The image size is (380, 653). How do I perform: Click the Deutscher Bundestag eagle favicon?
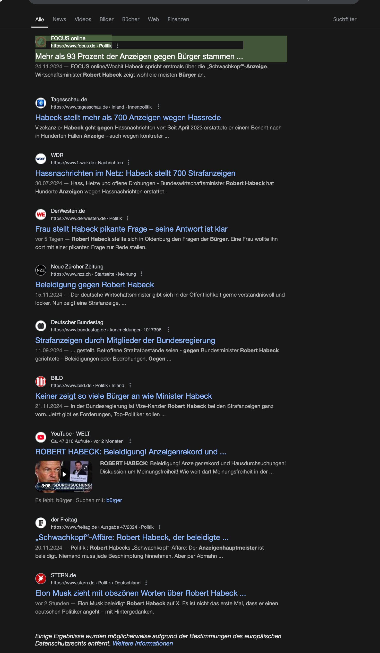point(41,326)
